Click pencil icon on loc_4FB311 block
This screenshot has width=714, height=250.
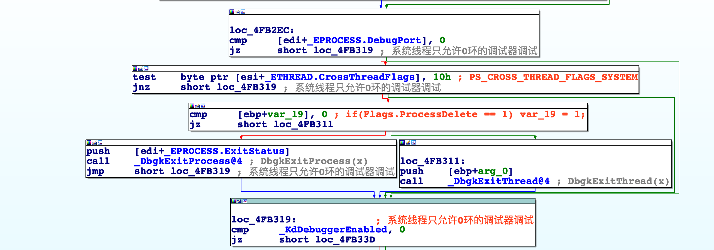408,143
